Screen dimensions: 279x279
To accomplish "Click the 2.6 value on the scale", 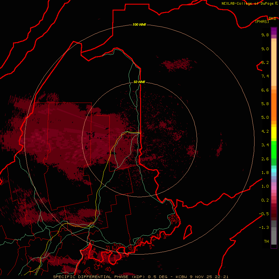I will click(265, 159).
